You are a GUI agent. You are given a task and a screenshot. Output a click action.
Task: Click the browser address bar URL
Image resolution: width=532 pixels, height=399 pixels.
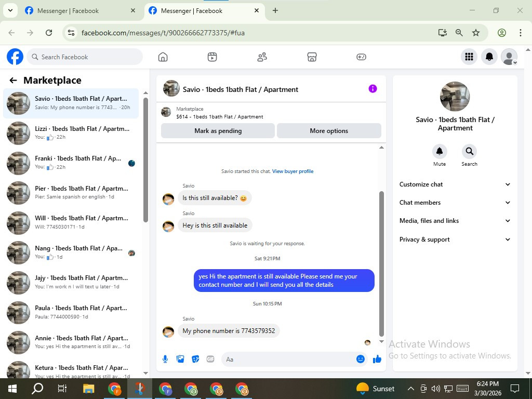[163, 33]
